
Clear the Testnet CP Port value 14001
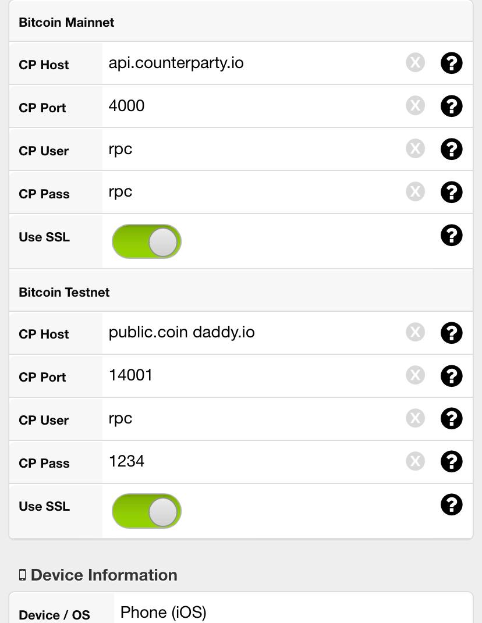point(415,375)
